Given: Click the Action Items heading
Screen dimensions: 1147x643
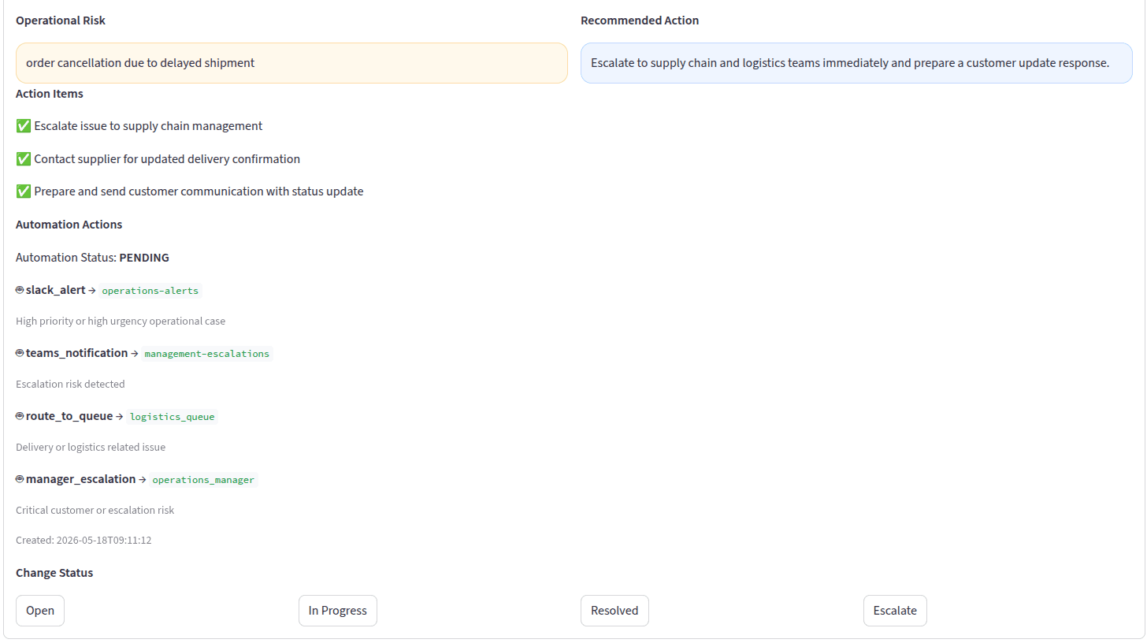Looking at the screenshot, I should (x=50, y=94).
